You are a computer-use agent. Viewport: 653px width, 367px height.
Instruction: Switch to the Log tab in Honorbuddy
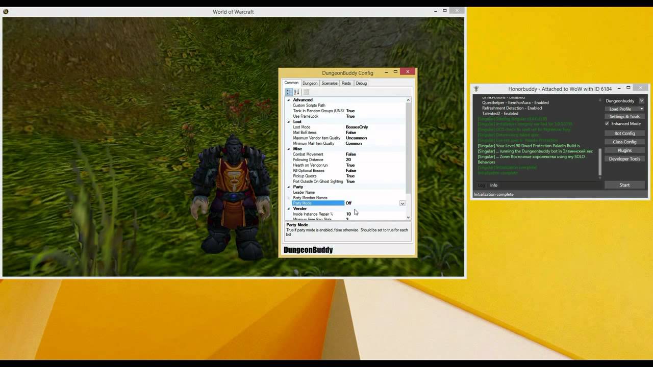point(481,185)
